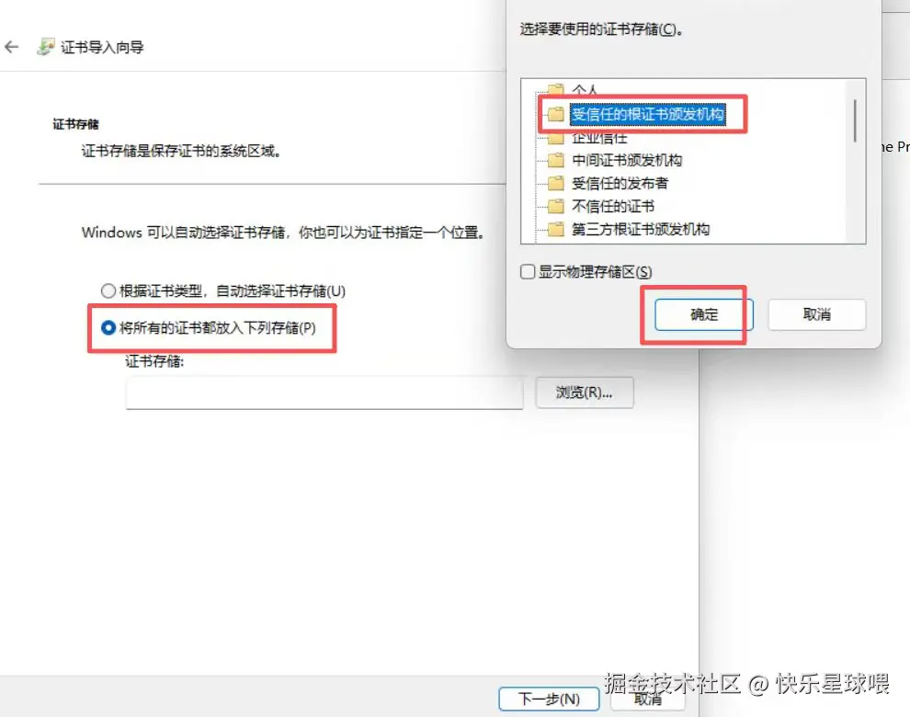910x717 pixels.
Task: Pick 不信任的证书 in store list
Action: point(613,206)
